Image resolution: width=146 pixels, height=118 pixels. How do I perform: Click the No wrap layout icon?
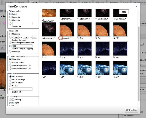pos(13,100)
